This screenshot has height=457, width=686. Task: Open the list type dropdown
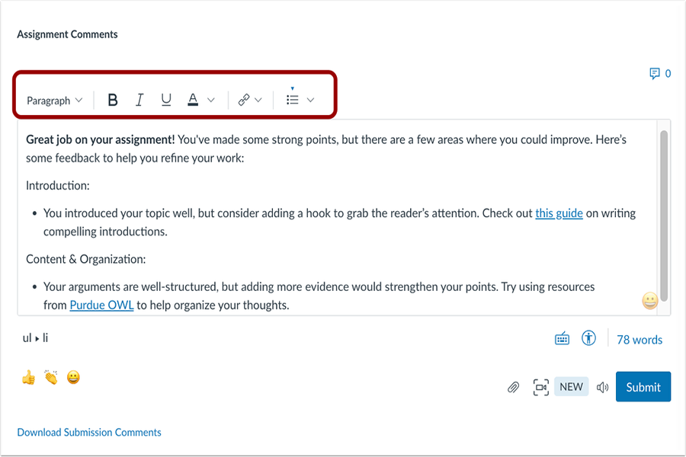click(310, 99)
